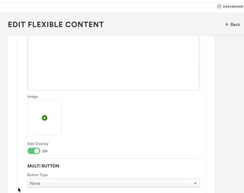Select the MULTI BUTTON section heading
244x193 pixels.
(43, 166)
